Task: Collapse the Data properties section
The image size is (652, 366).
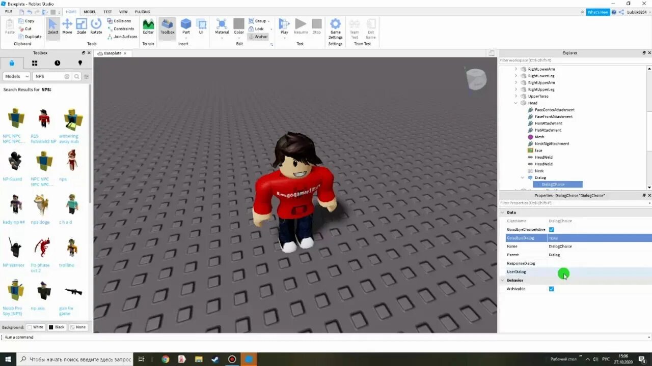Action: 503,212
